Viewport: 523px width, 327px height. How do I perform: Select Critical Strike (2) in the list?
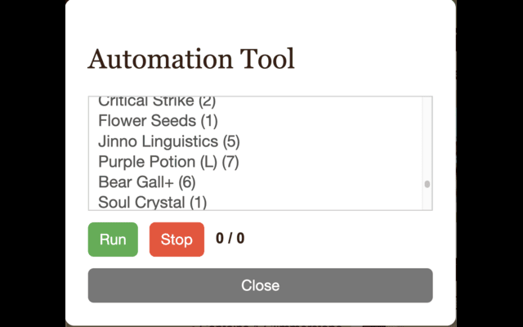[x=156, y=102]
